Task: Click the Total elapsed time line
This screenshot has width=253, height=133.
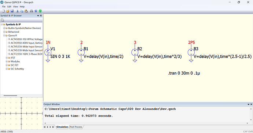Action: click(x=78, y=116)
